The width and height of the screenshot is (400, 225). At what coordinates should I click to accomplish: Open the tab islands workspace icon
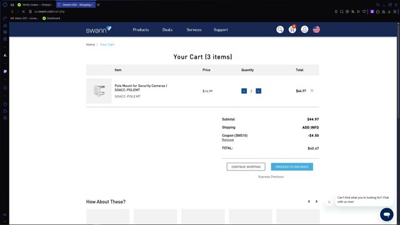tap(12, 4)
